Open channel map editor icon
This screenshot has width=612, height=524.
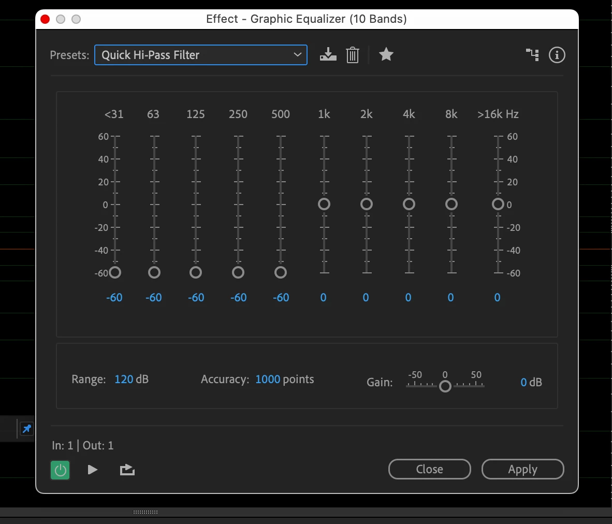532,55
